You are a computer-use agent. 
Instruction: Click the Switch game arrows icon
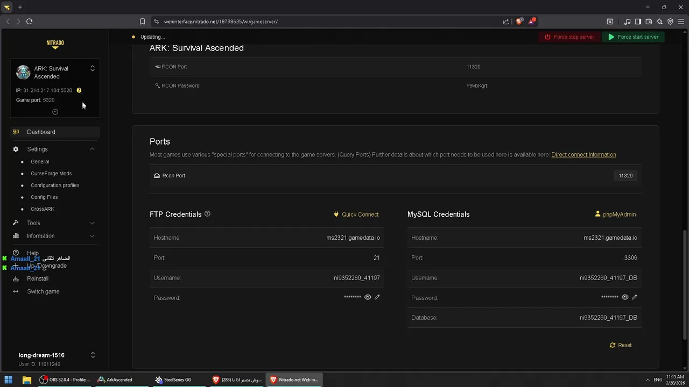tap(16, 291)
